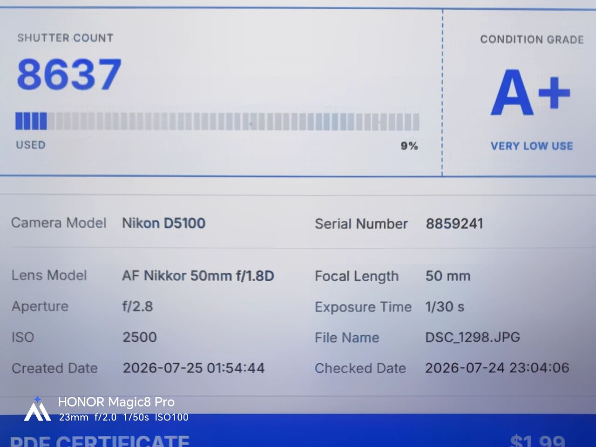Screen dimensions: 596x447
Task: Click the created date 2026-07-25 01:54:44
Action: pyautogui.click(x=194, y=368)
